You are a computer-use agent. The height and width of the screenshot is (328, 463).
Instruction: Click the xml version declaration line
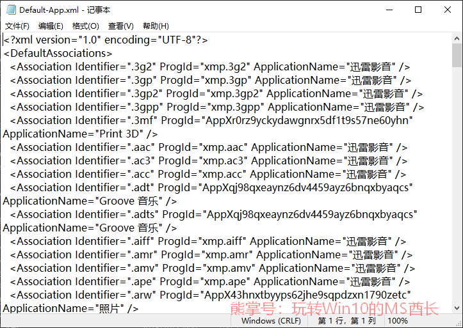106,40
